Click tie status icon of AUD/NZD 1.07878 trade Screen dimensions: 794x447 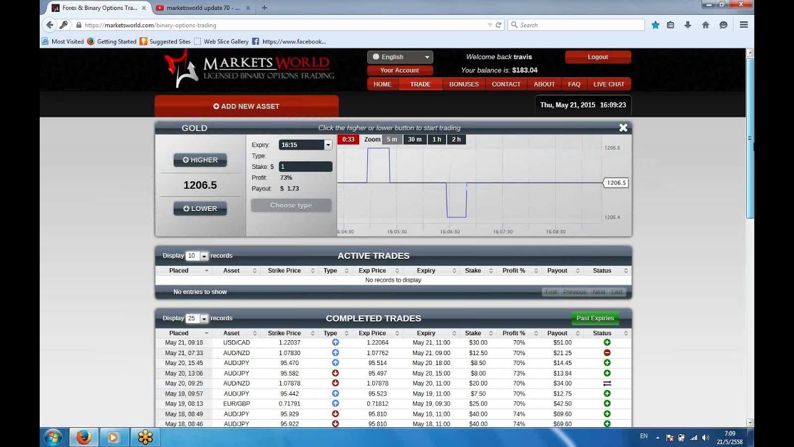(607, 383)
